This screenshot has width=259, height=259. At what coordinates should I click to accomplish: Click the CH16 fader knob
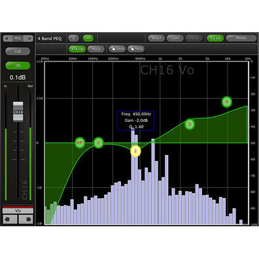click(x=18, y=112)
